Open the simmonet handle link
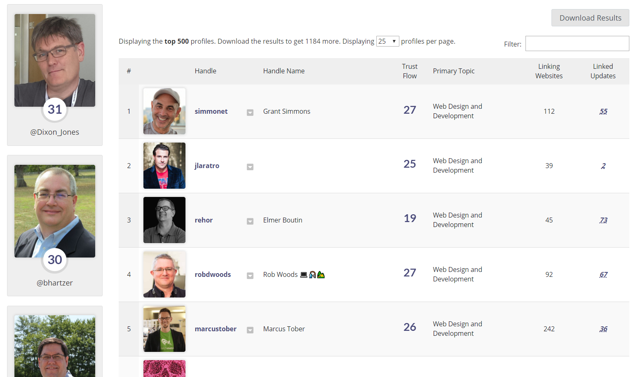638x377 pixels. click(x=211, y=111)
